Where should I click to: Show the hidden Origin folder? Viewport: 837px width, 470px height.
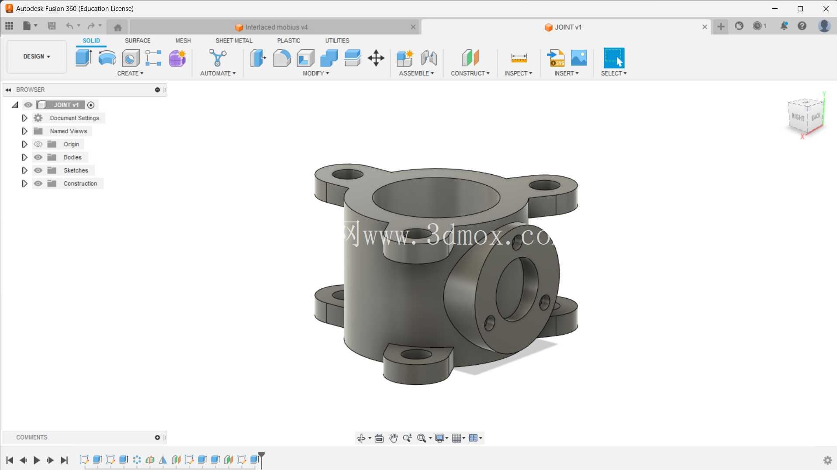pyautogui.click(x=38, y=144)
